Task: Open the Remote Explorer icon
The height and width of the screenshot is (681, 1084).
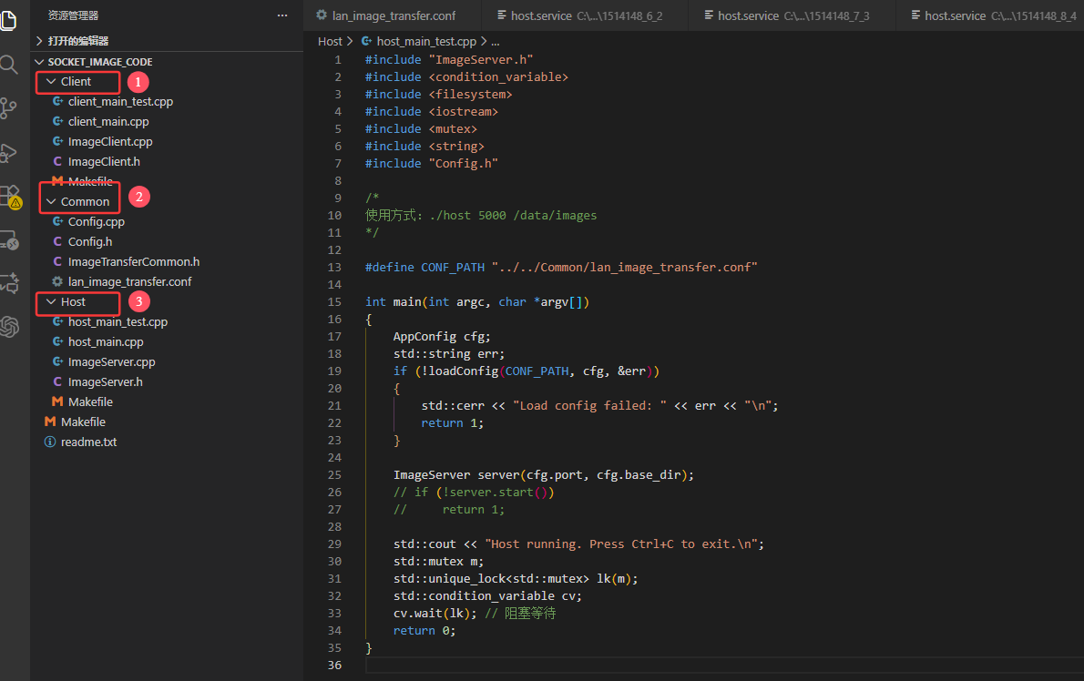Action: coord(10,241)
